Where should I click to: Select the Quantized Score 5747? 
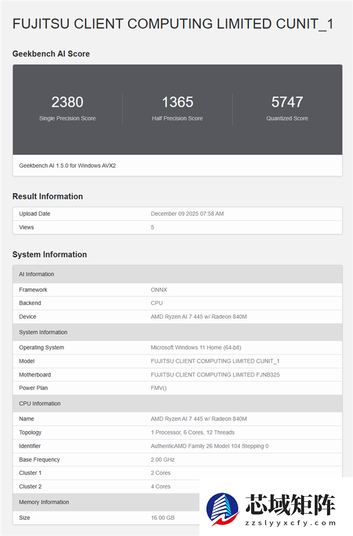287,102
